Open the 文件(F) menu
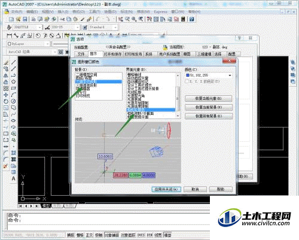The height and width of the screenshot is (240, 299). click(17, 12)
